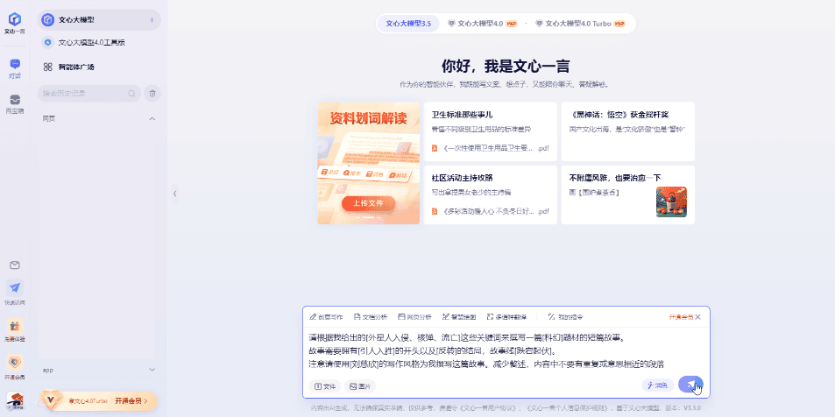Switch to 文心大模型4.0 VIP tab
The width and height of the screenshot is (835, 417).
coord(482,24)
